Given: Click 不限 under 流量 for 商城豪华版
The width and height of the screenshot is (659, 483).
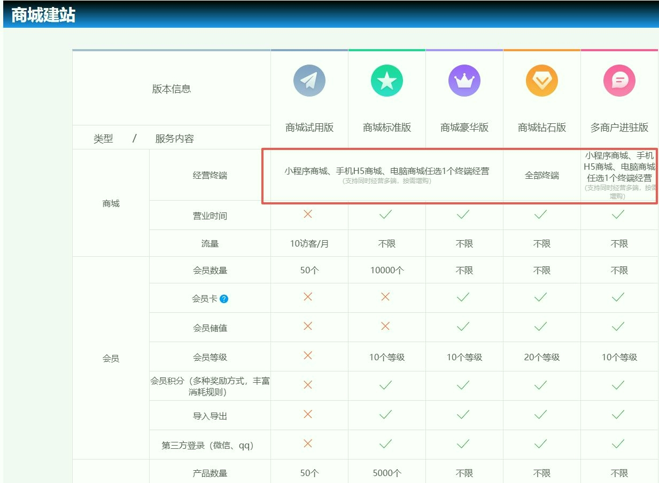Looking at the screenshot, I should click(463, 243).
